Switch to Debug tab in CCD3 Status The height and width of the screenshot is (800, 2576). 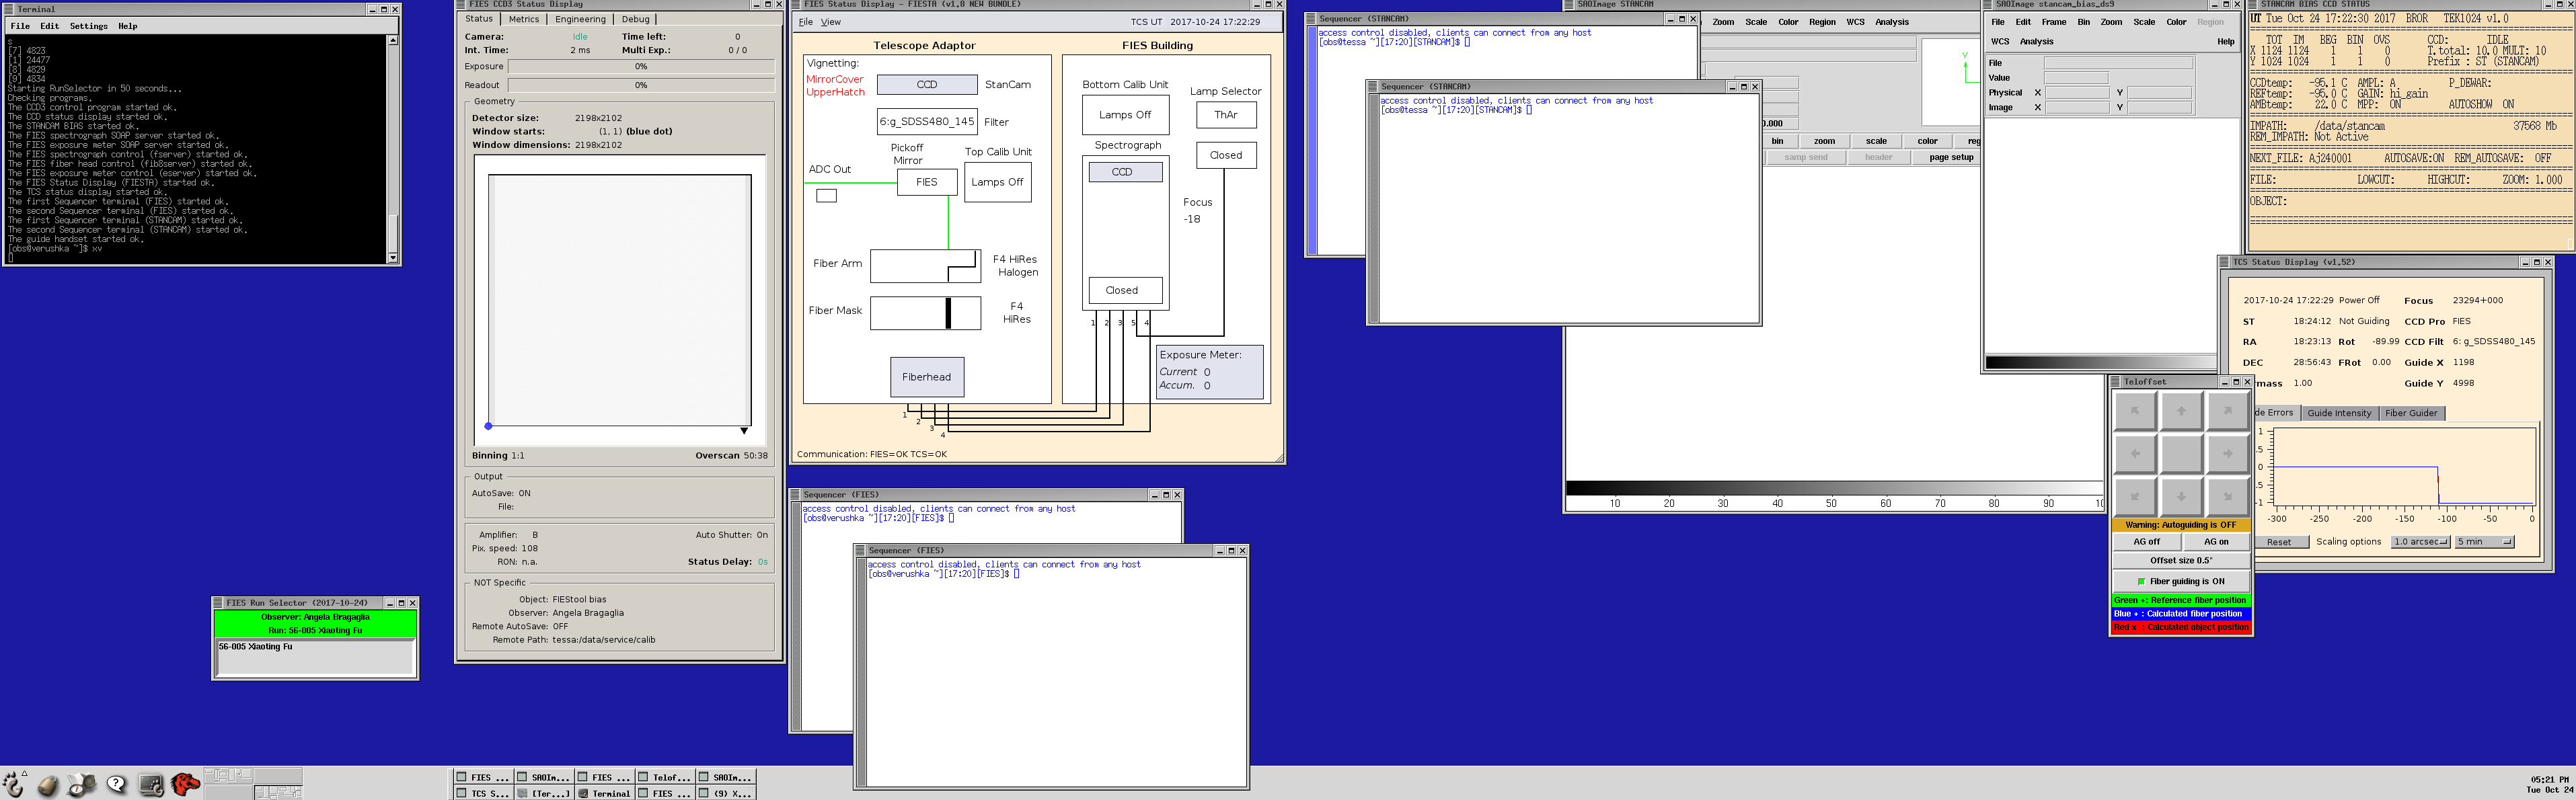pos(636,19)
